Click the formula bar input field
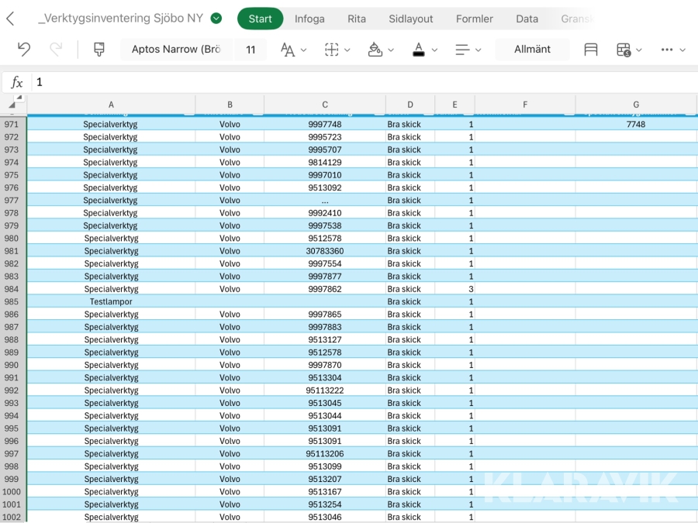The image size is (698, 523). click(x=357, y=82)
